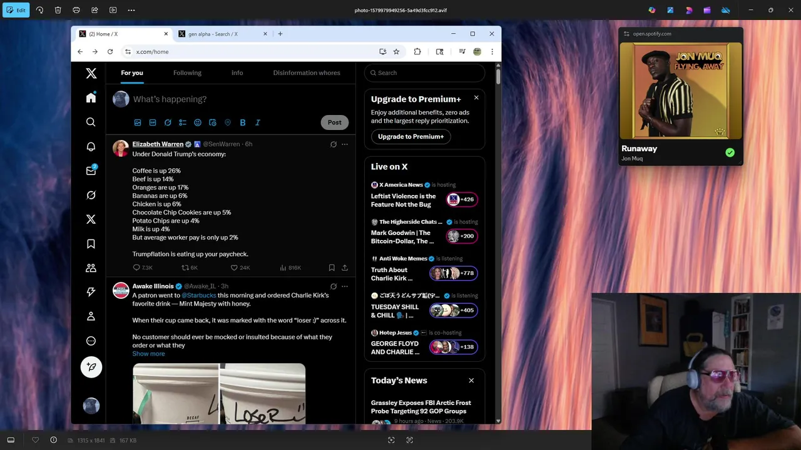Select the For you tab
Viewport: 801px width, 450px height.
[132, 73]
